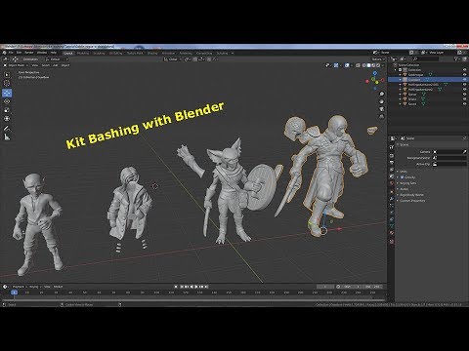Click the viewport navigation axis gizmo
Viewport: 469px width, 351px height.
click(x=375, y=80)
